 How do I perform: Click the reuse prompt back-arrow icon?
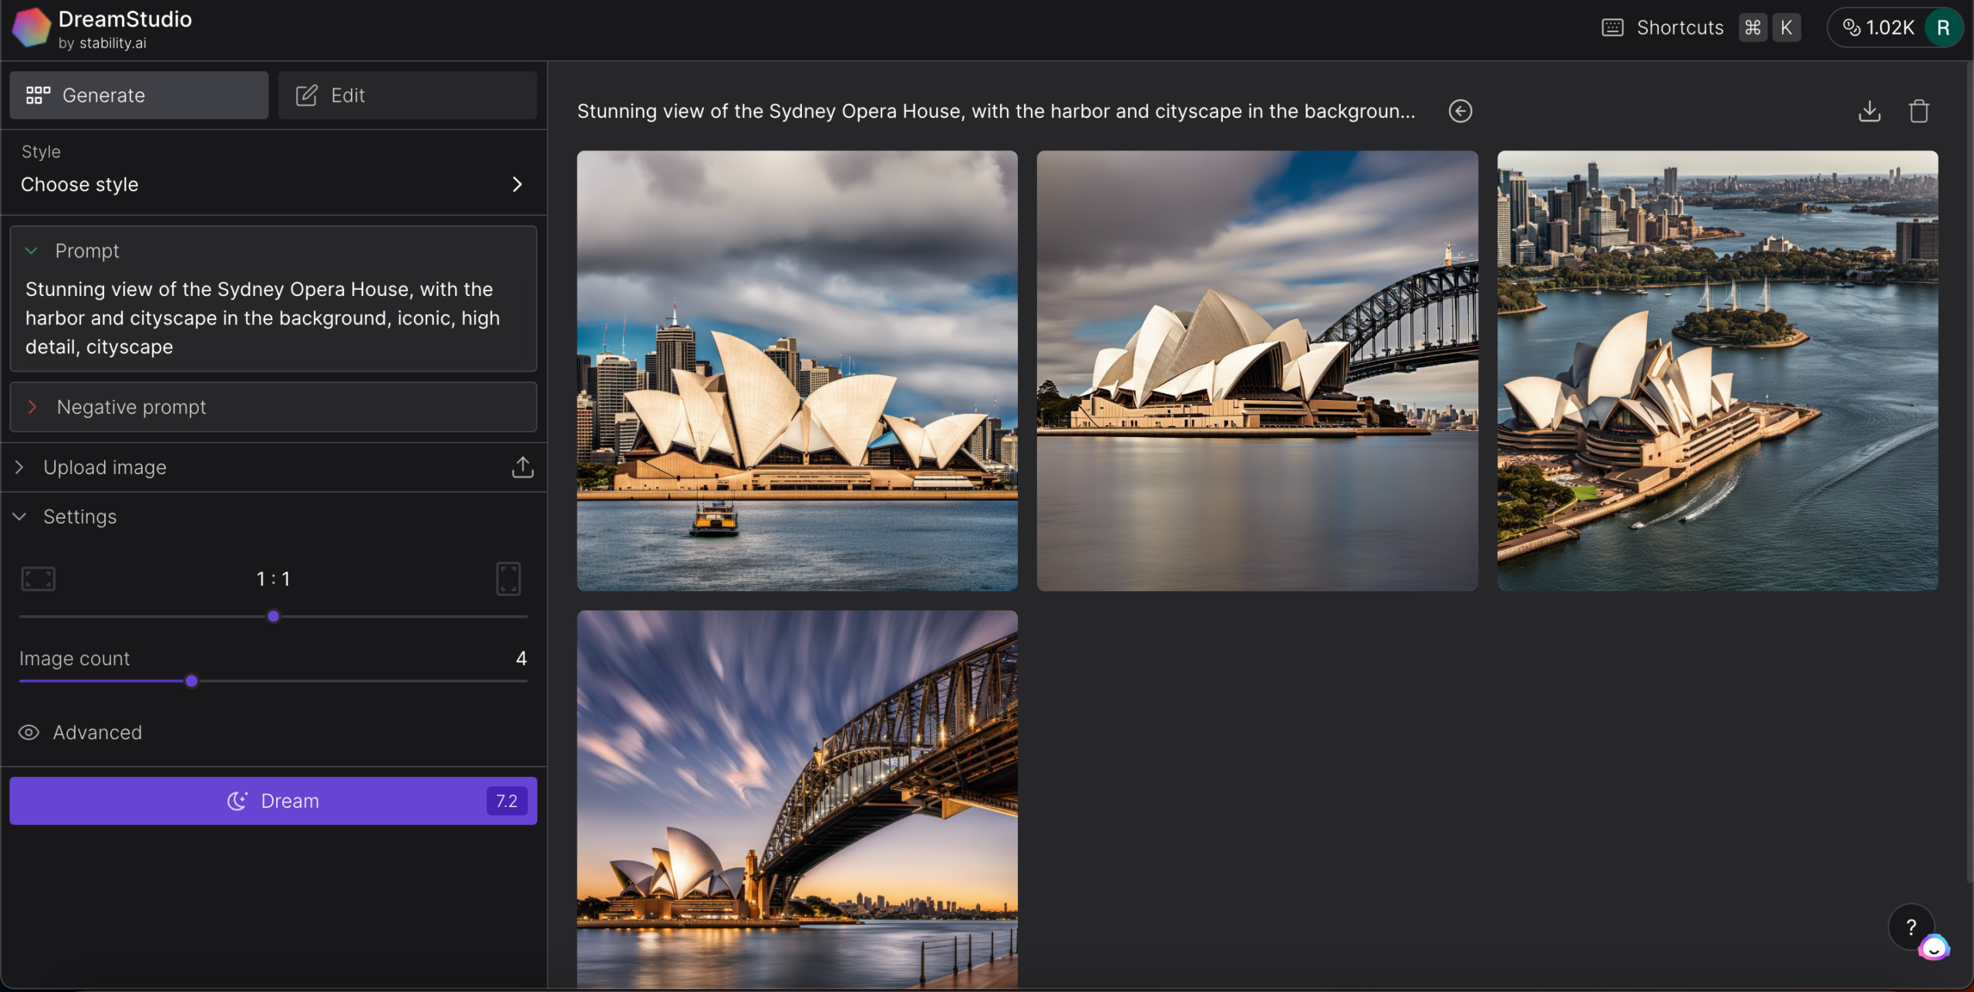click(1460, 111)
